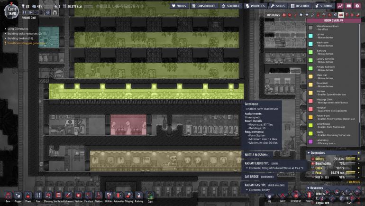Screen dimensions: 365x206
Task: Choose the Dig tool
Action: (x=268, y=196)
